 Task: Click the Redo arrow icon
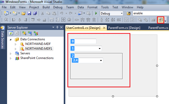(x=71, y=13)
